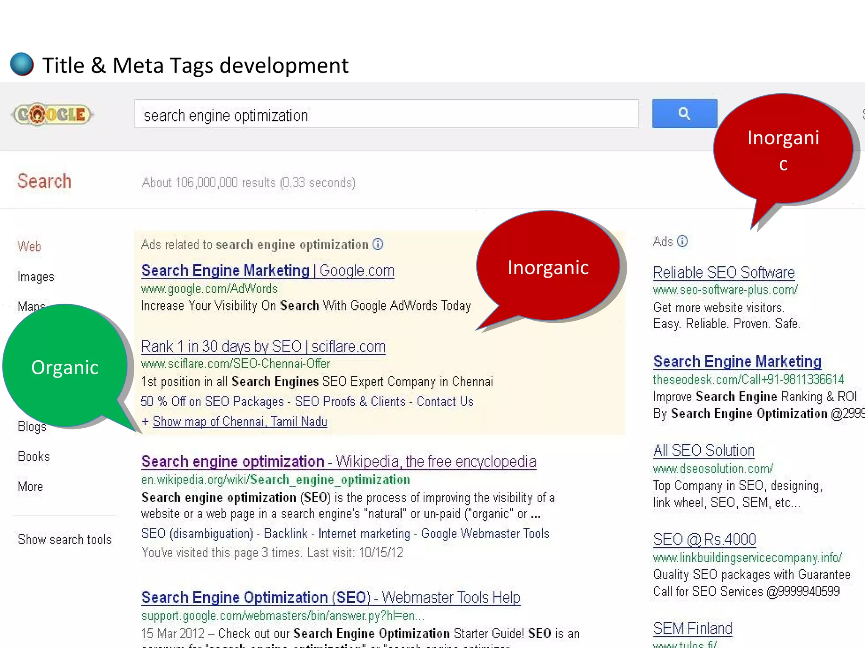Click the info icon next to right-column Ads

click(x=683, y=241)
